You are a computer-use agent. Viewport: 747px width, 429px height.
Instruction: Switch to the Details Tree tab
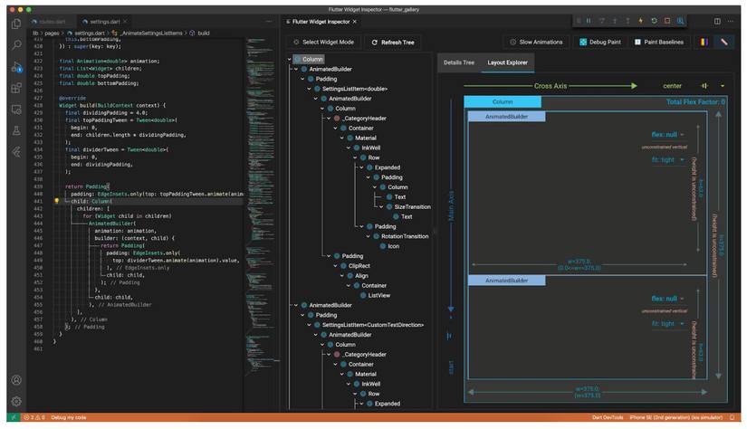tap(459, 62)
